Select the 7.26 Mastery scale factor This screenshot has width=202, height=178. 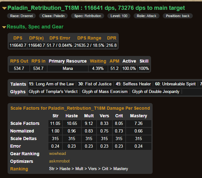pyautogui.click(x=138, y=123)
